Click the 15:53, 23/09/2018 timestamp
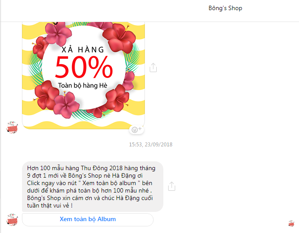Image resolution: width=299 pixels, height=233 pixels. click(151, 145)
